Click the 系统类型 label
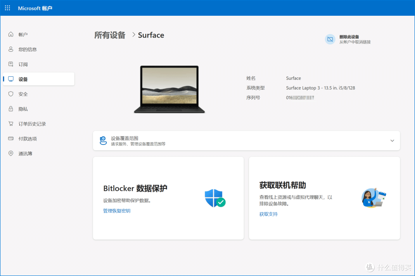This screenshot has height=276, width=415. [x=256, y=88]
